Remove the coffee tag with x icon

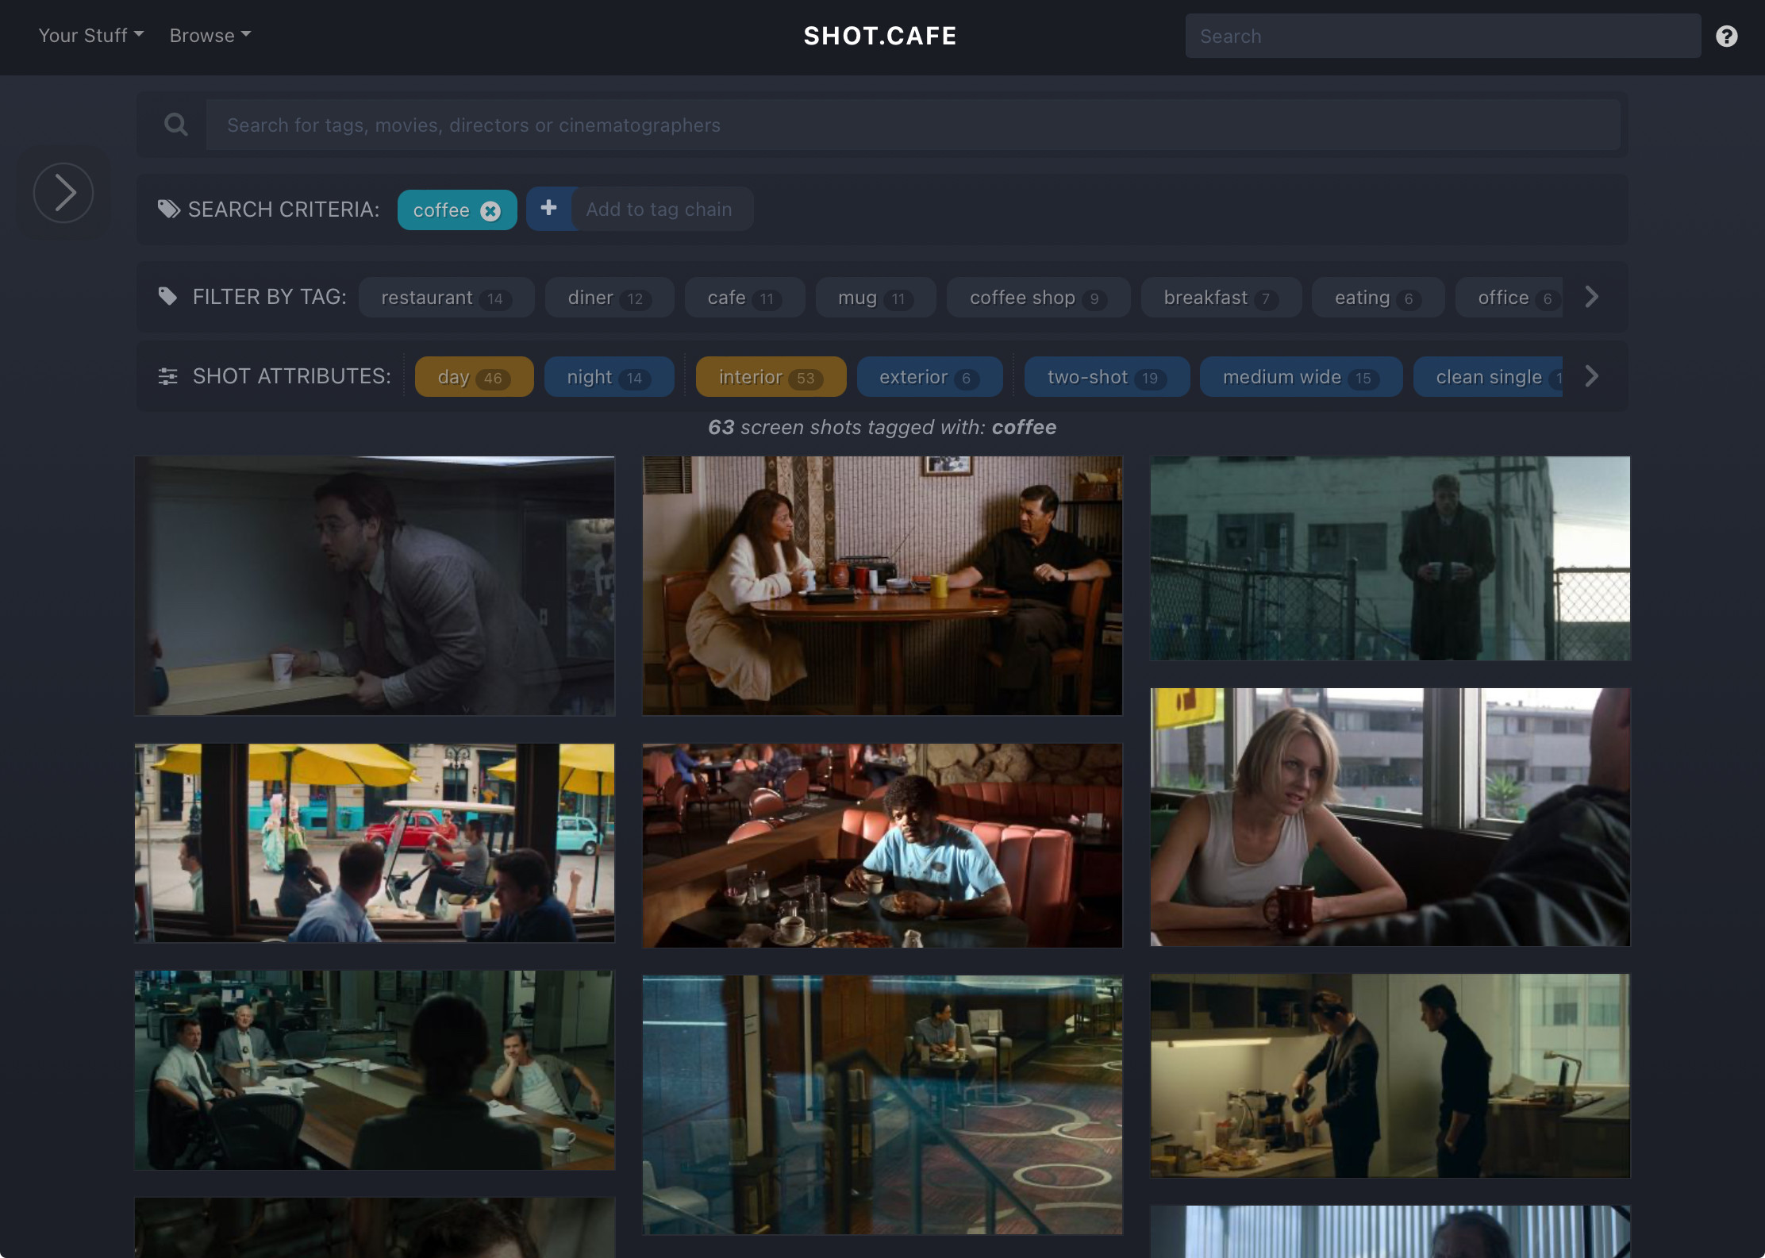[x=490, y=211]
